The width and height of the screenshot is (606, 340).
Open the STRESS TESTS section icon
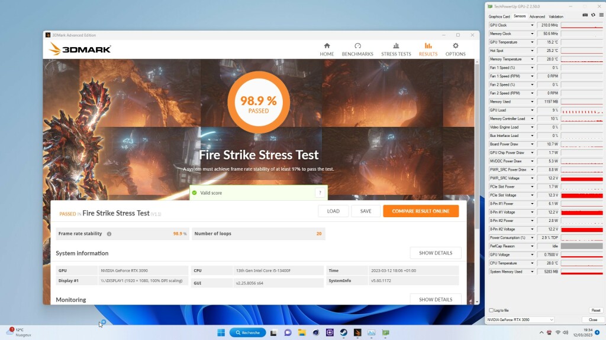[396, 46]
